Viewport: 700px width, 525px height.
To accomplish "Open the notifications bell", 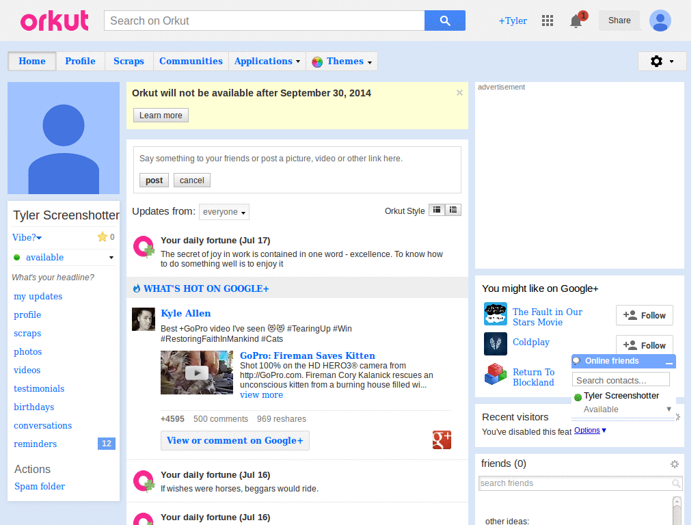I will point(576,21).
